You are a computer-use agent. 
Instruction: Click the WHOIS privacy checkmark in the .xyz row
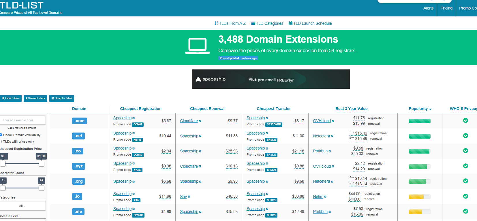pos(465,166)
